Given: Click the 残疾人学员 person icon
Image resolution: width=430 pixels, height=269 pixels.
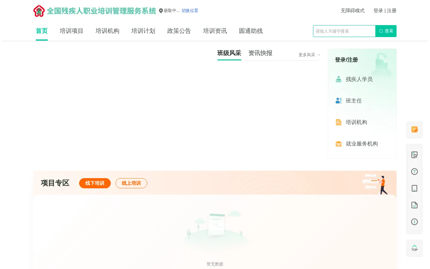Looking at the screenshot, I should tap(339, 79).
